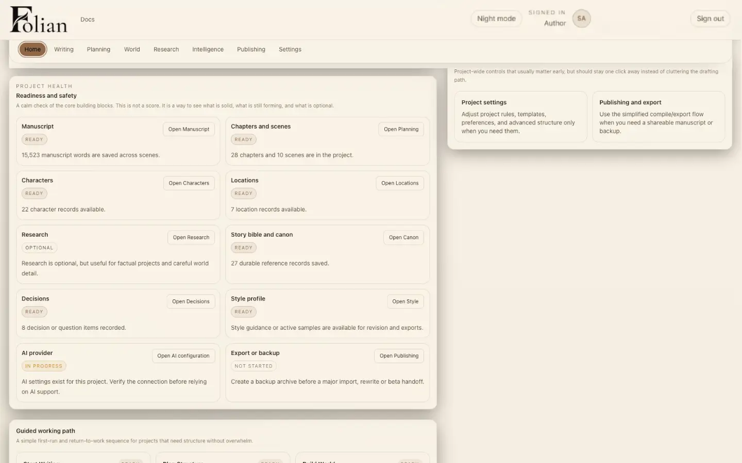Click the 'Style profile' card title

(248, 299)
